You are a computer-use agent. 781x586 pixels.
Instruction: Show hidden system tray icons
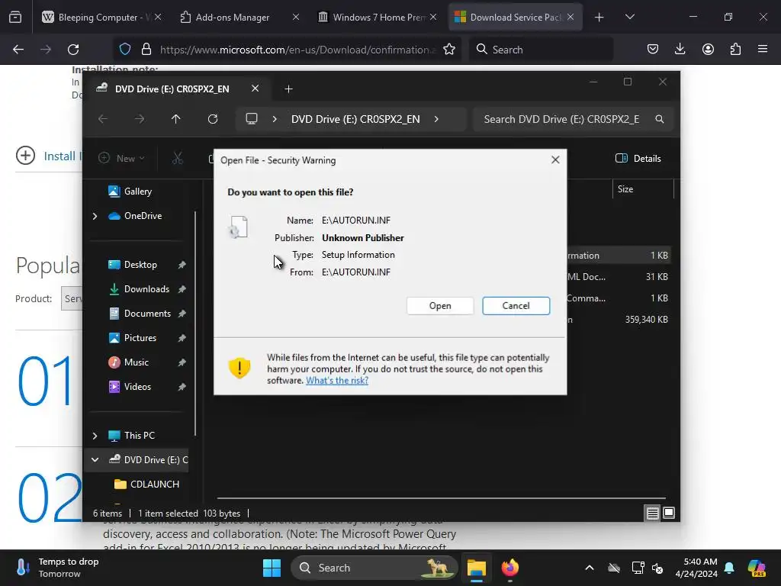[x=590, y=568]
